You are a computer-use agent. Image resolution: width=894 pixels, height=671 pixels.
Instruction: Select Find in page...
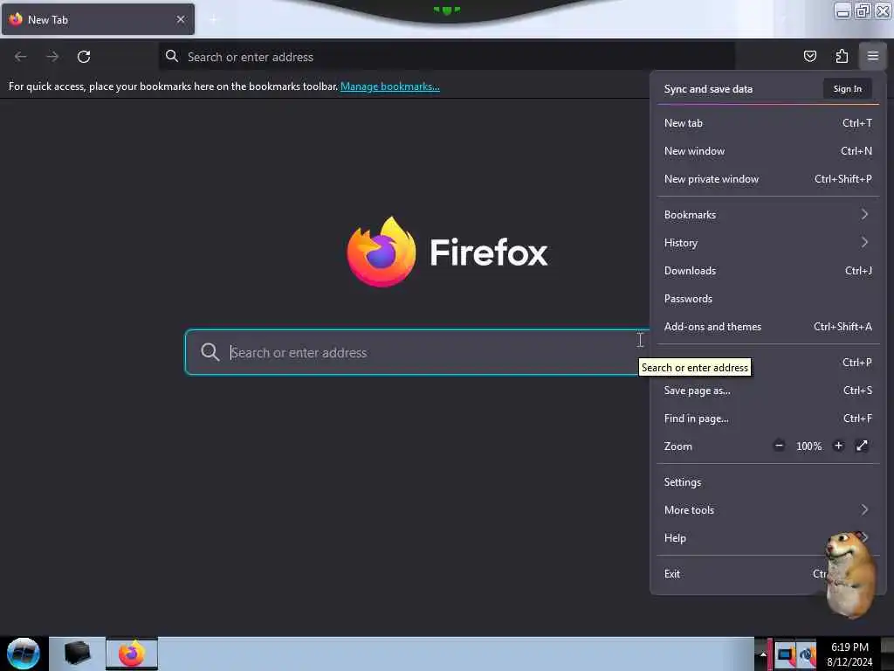point(767,419)
